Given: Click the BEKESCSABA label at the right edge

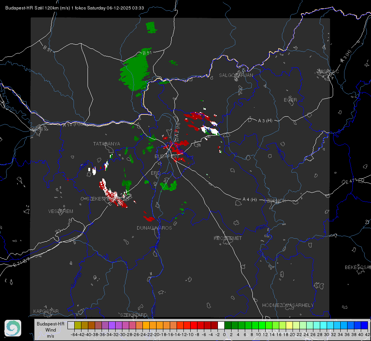Looking at the screenshot, I should click(358, 267).
